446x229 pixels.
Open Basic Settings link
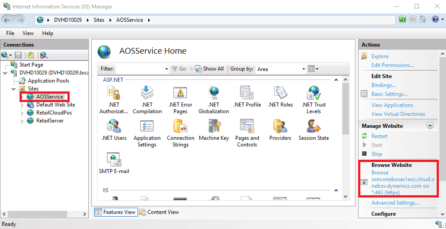pos(389,94)
